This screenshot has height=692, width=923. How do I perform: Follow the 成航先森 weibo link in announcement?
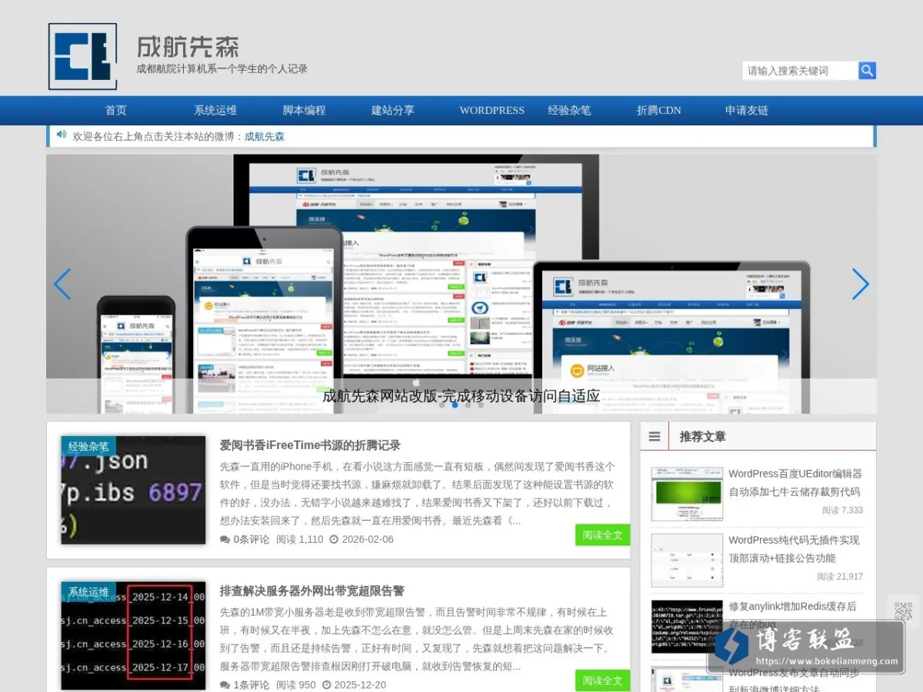tap(265, 136)
